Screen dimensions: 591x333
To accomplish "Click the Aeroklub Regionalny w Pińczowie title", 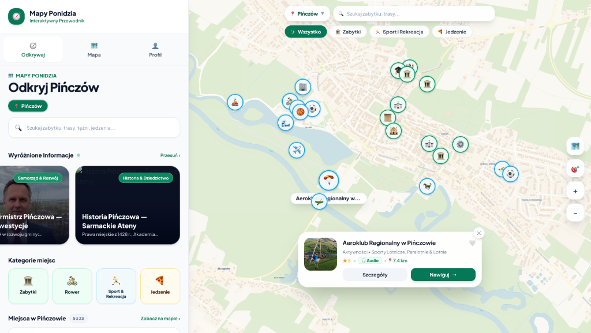I will click(389, 243).
